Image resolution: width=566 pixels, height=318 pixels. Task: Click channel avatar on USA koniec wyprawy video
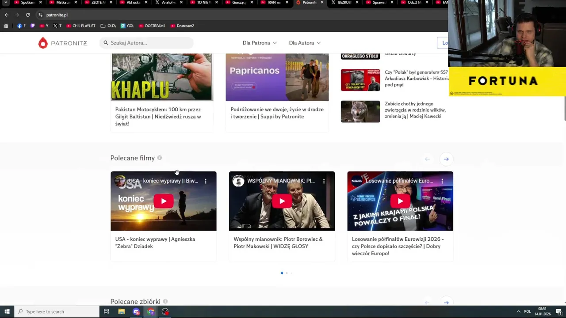(120, 181)
